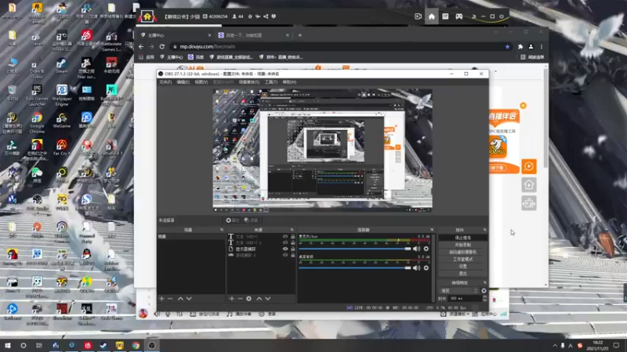Open the 渐变 transition dropdown
This screenshot has width=627, height=352.
tap(458, 290)
